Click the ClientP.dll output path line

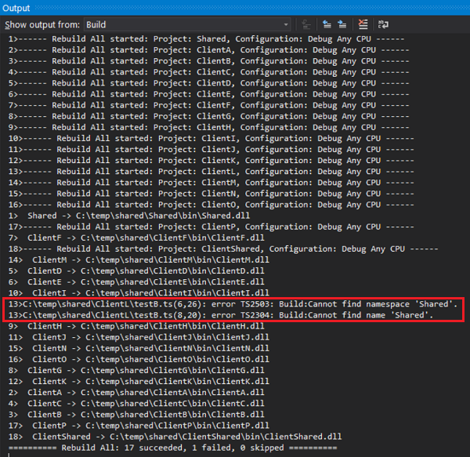tap(139, 426)
